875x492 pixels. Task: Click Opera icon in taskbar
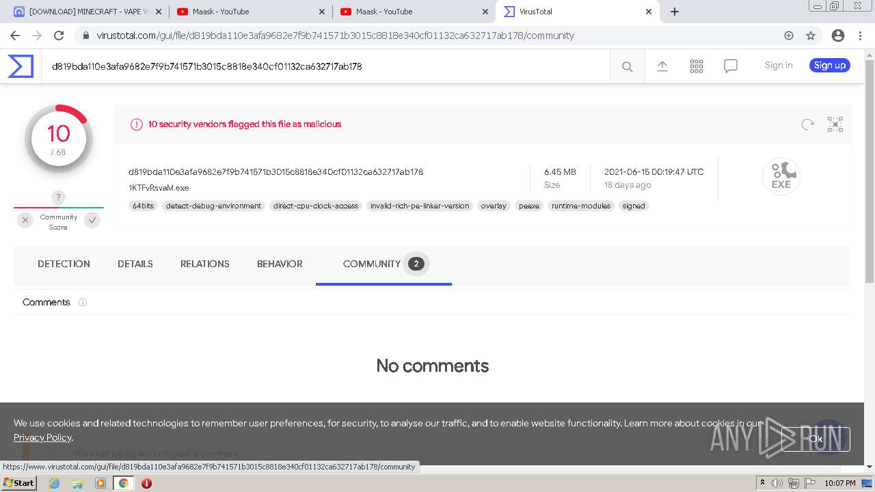(146, 483)
